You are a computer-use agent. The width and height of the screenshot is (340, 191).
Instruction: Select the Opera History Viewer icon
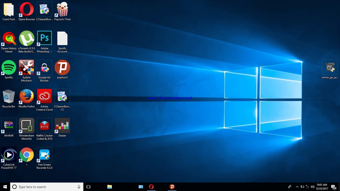[9, 42]
